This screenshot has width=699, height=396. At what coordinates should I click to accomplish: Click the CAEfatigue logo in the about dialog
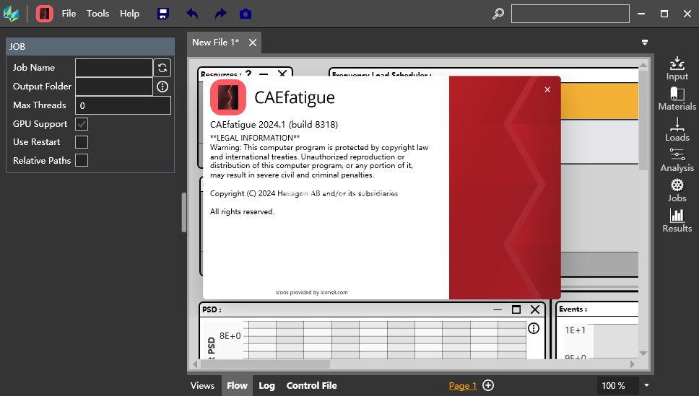click(x=228, y=97)
